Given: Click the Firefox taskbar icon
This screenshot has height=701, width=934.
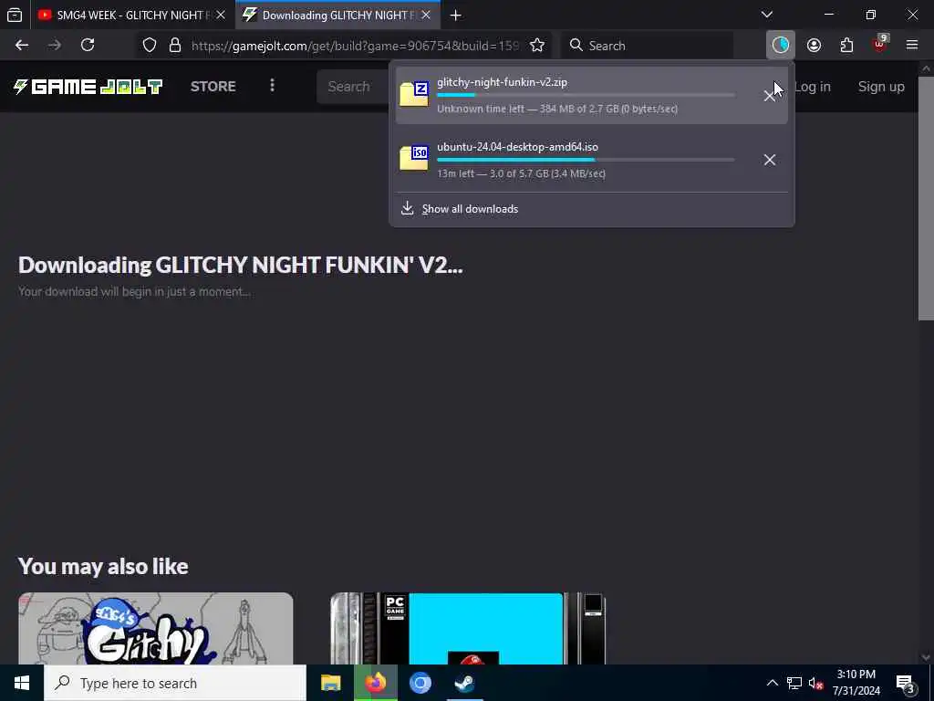Looking at the screenshot, I should click(x=375, y=683).
